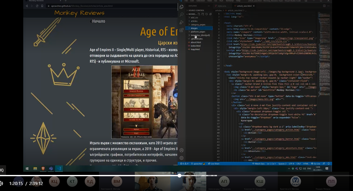Go back in the browser

click(x=27, y=6)
